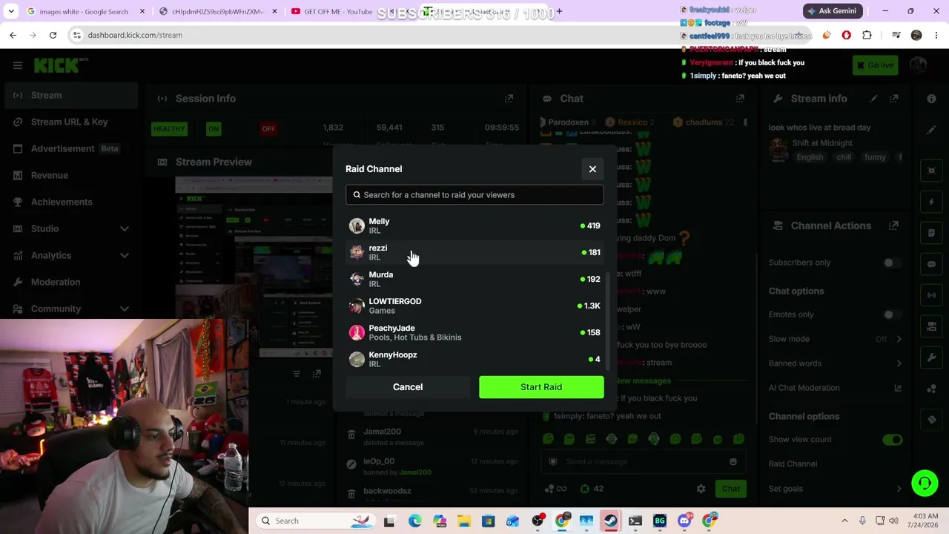The image size is (949, 534).
Task: Click Melly's avatar thumbnail
Action: 357,225
